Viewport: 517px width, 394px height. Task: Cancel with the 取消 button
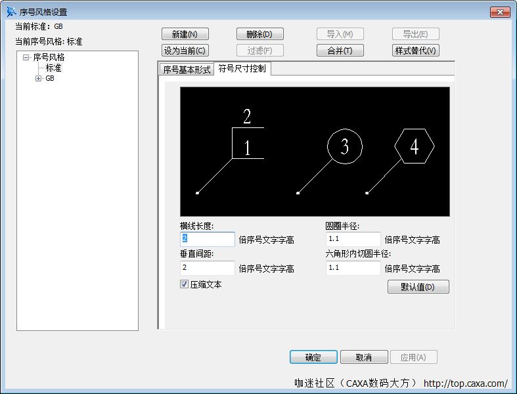[364, 357]
